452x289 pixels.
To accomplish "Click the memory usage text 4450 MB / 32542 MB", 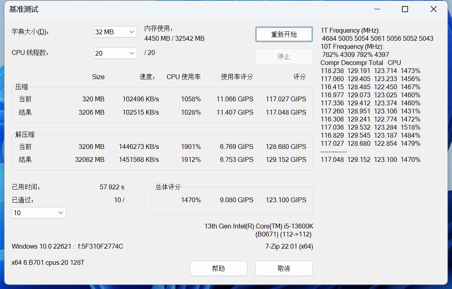I will (174, 39).
